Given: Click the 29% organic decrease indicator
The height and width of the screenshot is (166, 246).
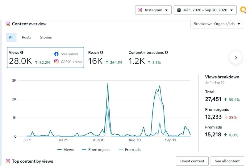Looking at the screenshot, I should coord(231,117).
